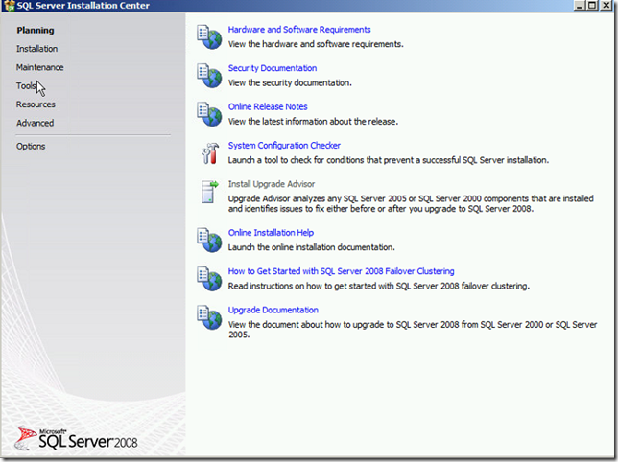Click the Install Upgrade Advisor link
This screenshot has width=618, height=462.
point(272,184)
